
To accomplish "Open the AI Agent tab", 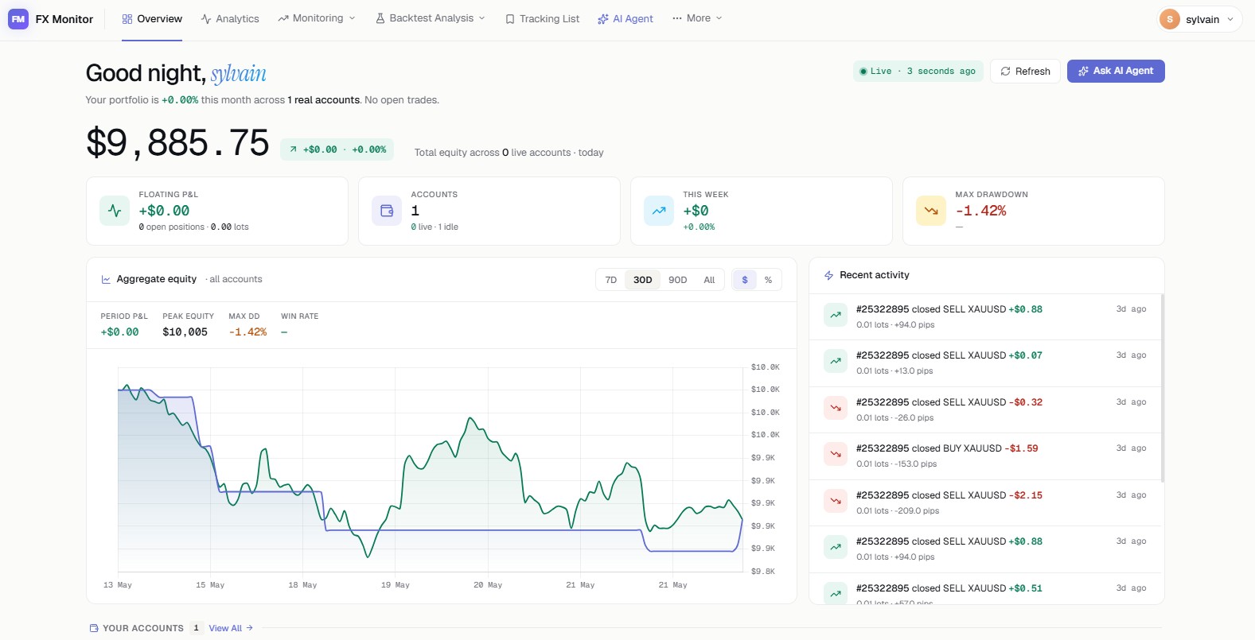I will (x=626, y=18).
